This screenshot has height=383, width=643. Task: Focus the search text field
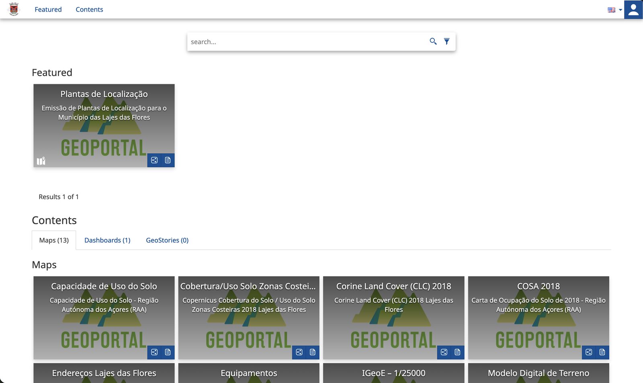(x=307, y=42)
